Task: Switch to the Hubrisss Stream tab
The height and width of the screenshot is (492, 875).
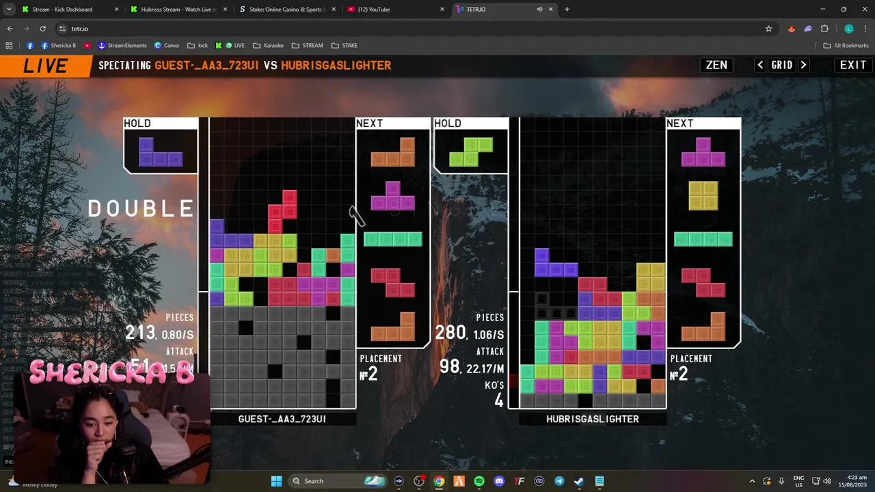Action: pyautogui.click(x=178, y=10)
